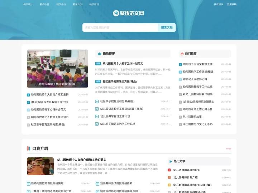
Task: Open 幼儿园教师个人教学工作计划范 in left list
Action: [50, 117]
